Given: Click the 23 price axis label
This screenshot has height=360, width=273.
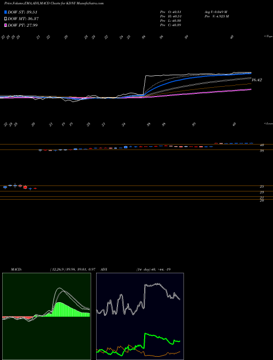Looking at the screenshot, I should click(x=262, y=192).
